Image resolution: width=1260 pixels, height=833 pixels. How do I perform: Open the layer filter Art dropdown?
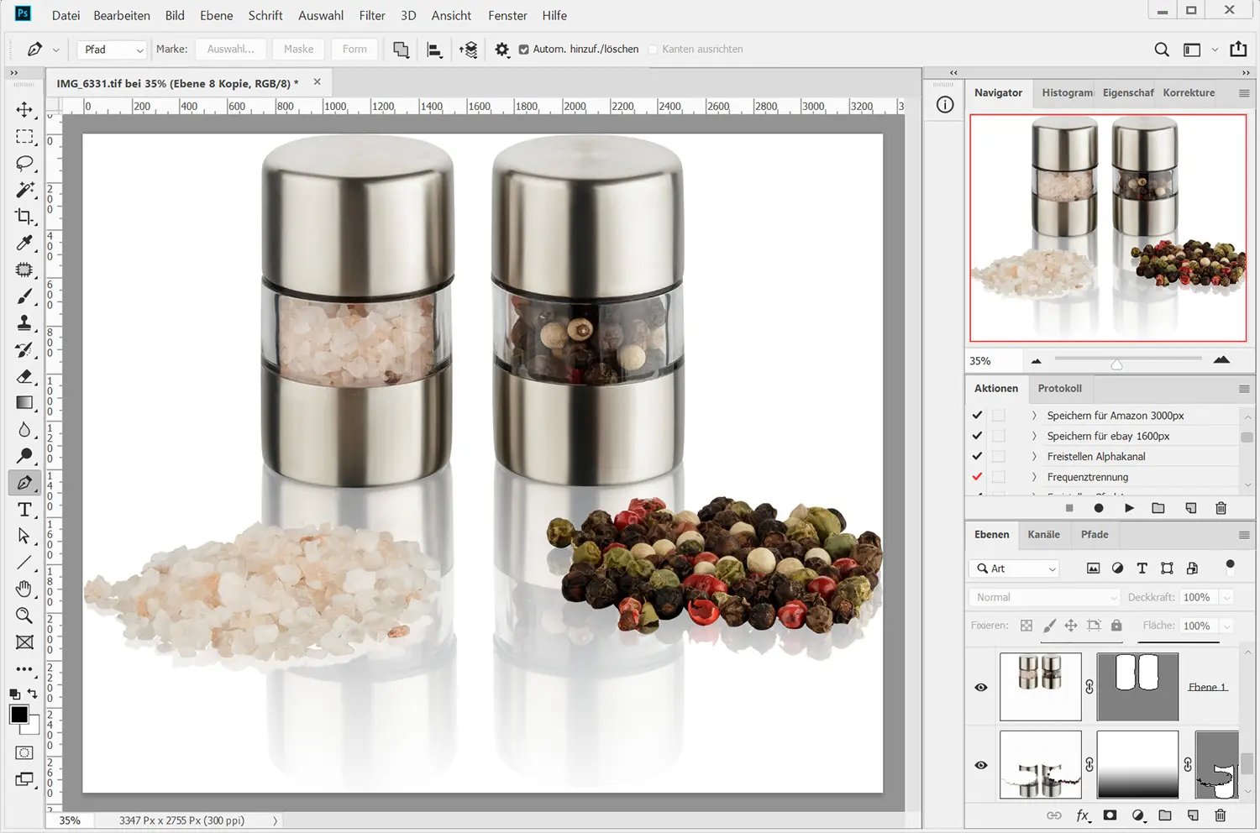tap(1016, 568)
